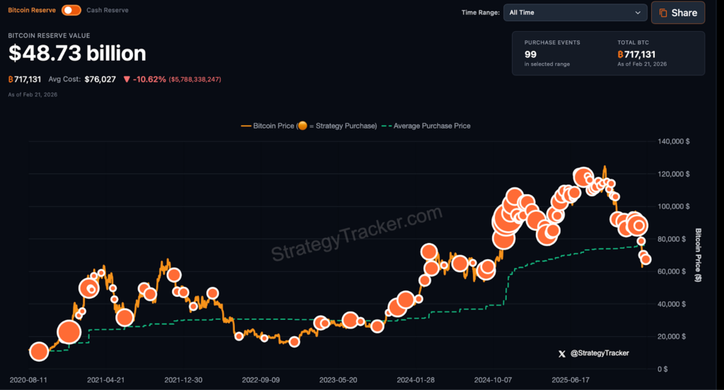
Task: Click the orange Strategy Purchase legend coin icon
Action: 303,126
